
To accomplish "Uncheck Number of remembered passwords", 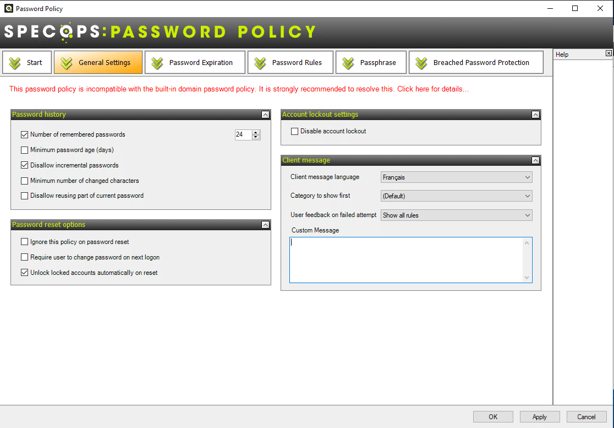I will pos(24,134).
